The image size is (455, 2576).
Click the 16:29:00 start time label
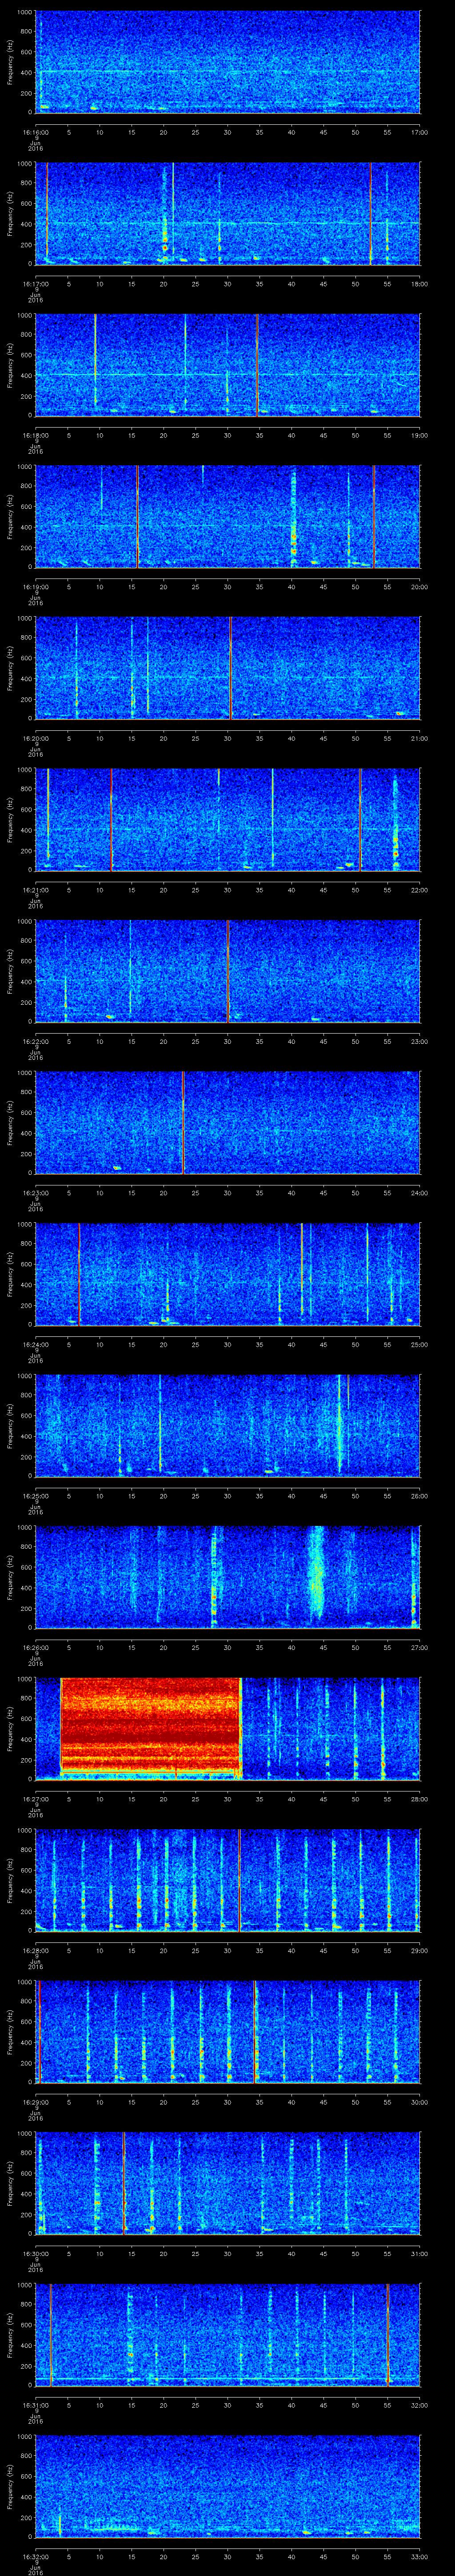(x=35, y=2102)
